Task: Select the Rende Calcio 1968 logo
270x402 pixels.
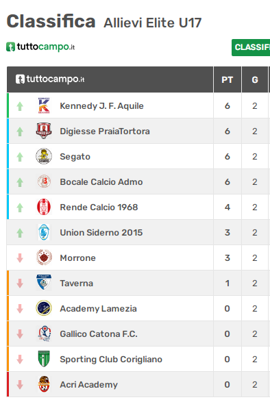Action: click(44, 207)
